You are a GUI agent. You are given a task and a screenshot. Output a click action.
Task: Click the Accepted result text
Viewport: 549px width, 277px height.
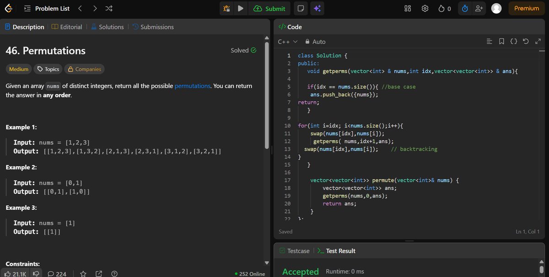[300, 272]
